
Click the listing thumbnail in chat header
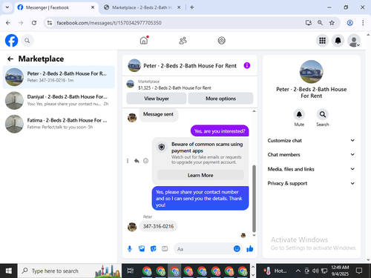tap(134, 65)
